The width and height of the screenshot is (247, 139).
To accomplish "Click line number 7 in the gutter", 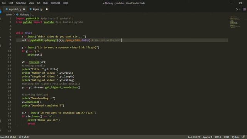I will (x=10, y=40).
